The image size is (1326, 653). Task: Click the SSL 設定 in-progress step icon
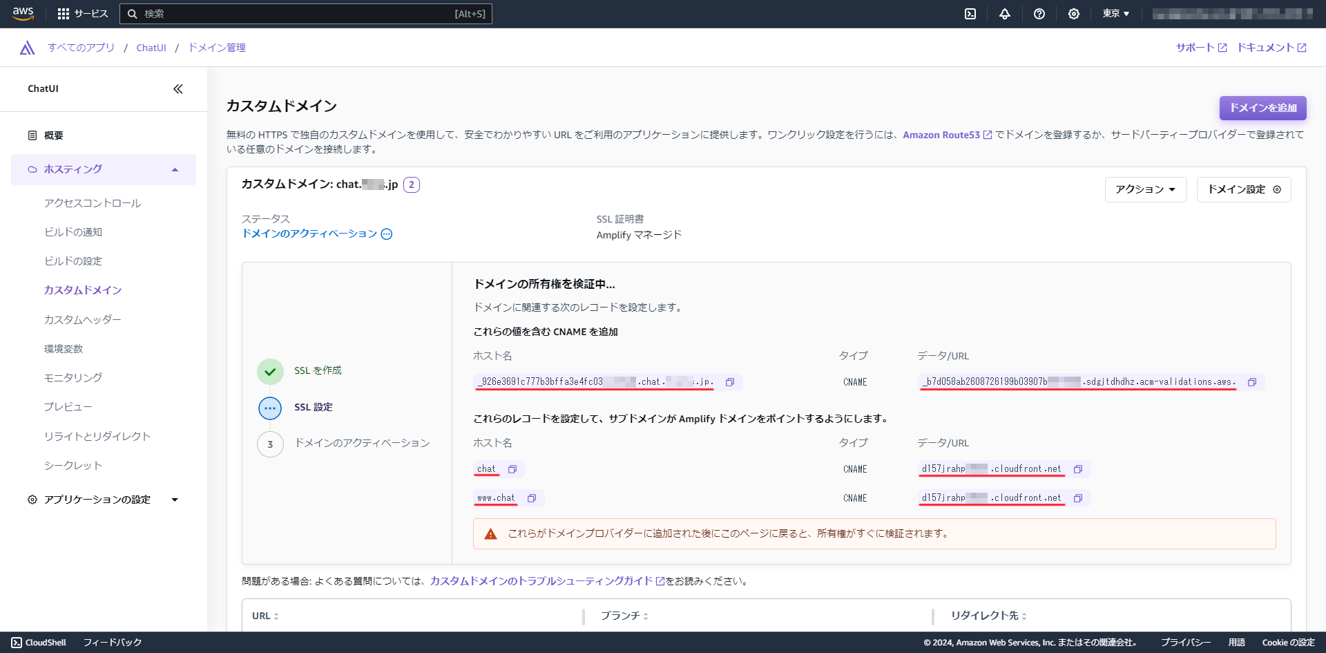(270, 408)
